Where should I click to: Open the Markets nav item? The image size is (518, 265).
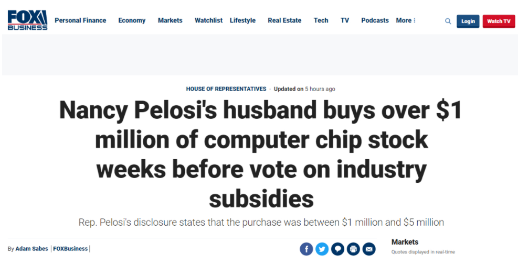point(170,20)
